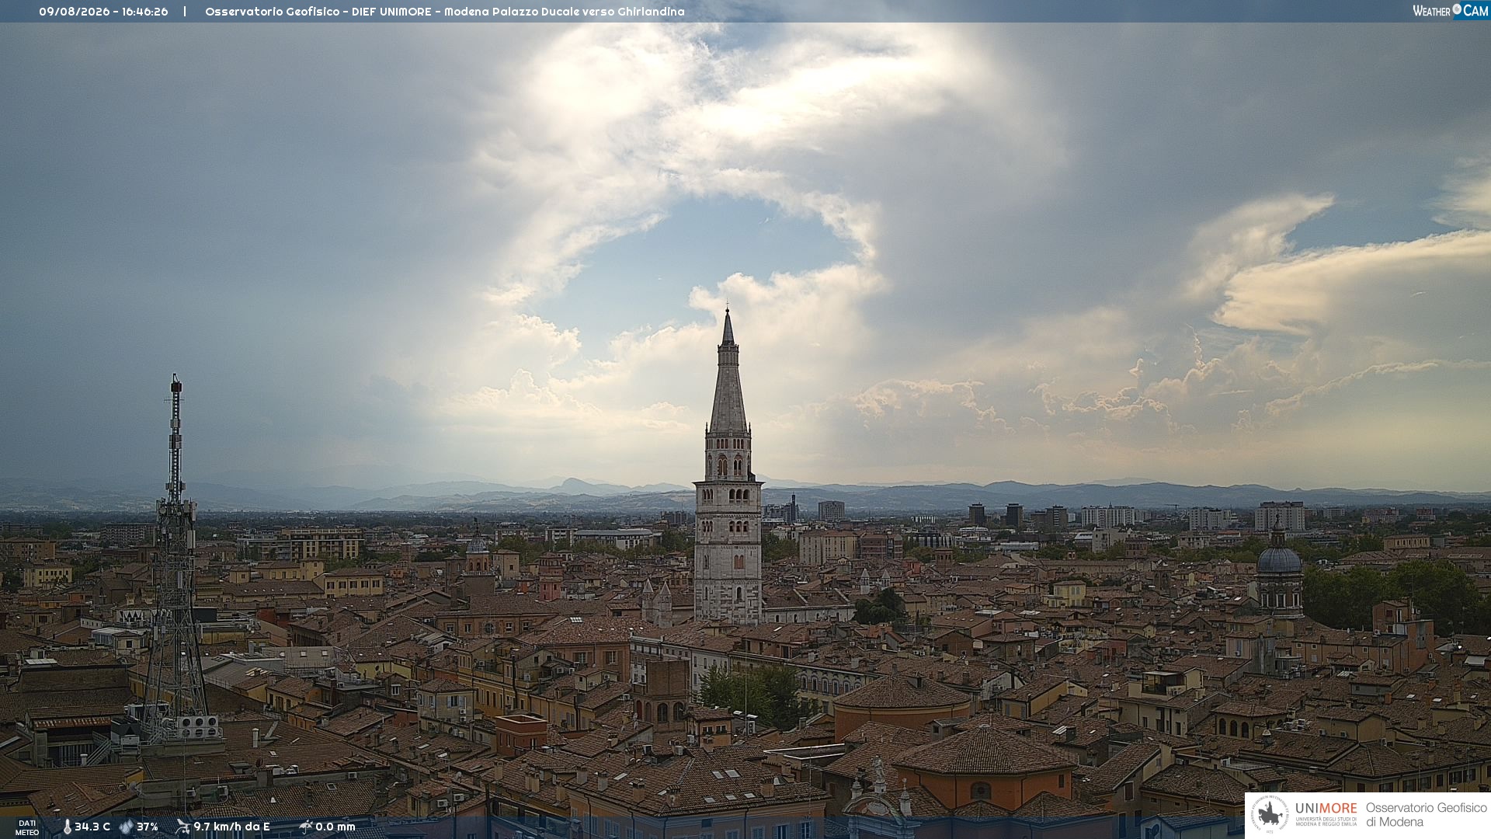
Task: Click the Osservatorio Geofisico di Modena caption
Action: pyautogui.click(x=1426, y=814)
